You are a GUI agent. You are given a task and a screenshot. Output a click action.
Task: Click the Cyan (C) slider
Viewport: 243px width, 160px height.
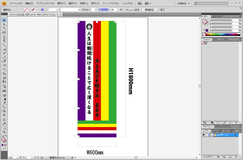(222, 20)
